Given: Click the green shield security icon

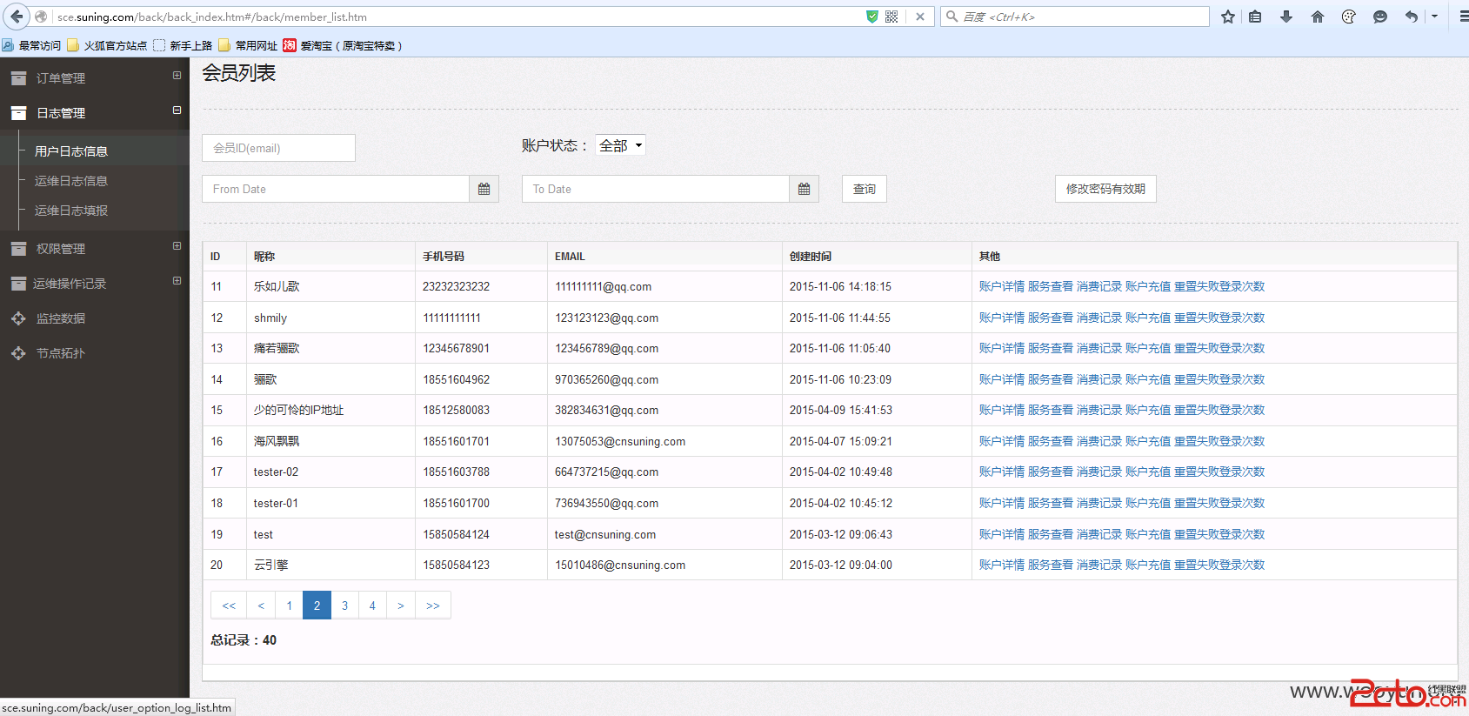Looking at the screenshot, I should (x=872, y=17).
